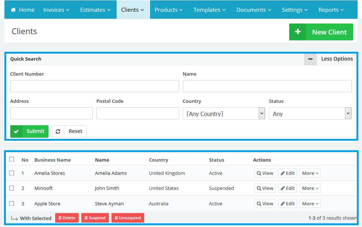
Task: Click the Reset button label
Action: pos(75,131)
